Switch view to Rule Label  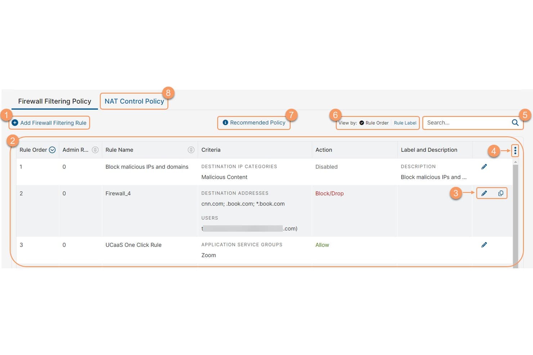pyautogui.click(x=405, y=123)
